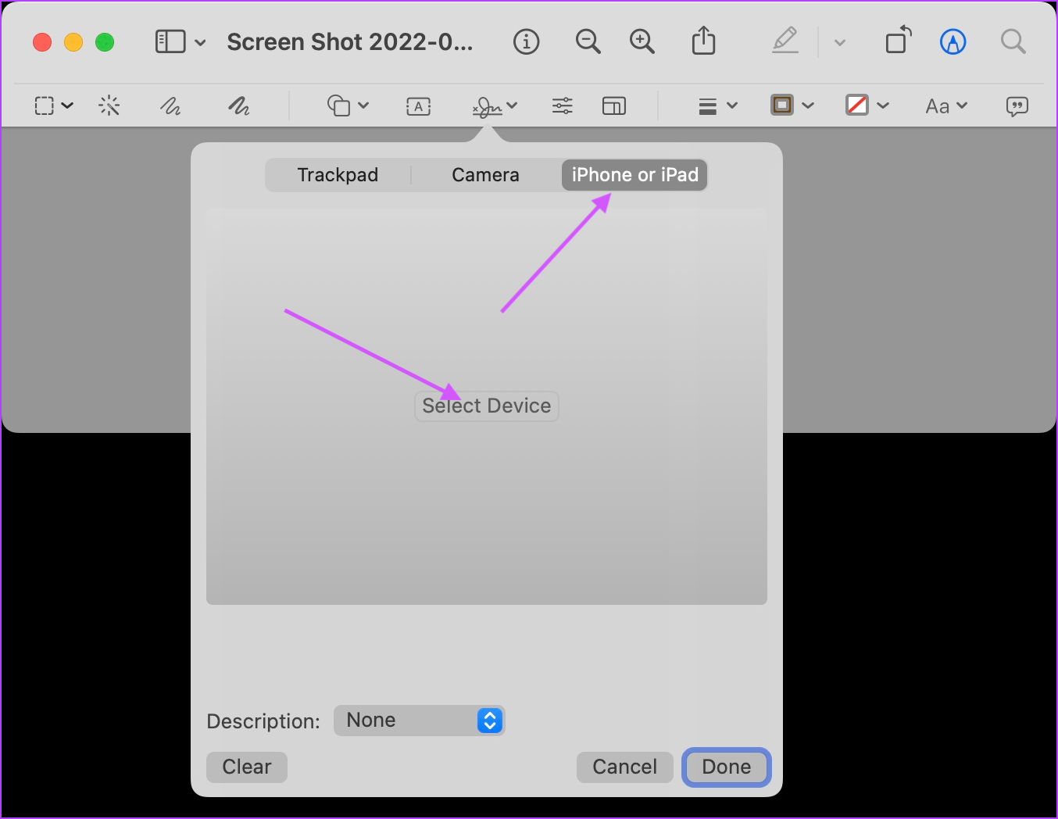Select the iPhone or iPad tab
1058x819 pixels.
634,175
